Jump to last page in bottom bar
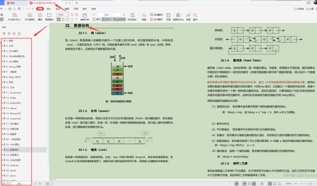This screenshot has width=317, height=186. pyautogui.click(x=40, y=183)
